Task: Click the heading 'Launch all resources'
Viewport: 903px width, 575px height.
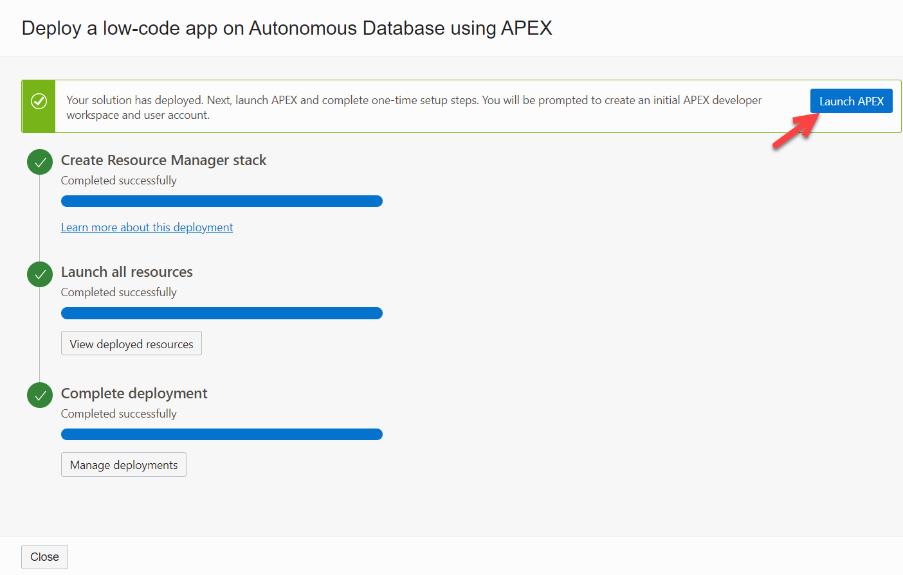Action: (x=127, y=272)
